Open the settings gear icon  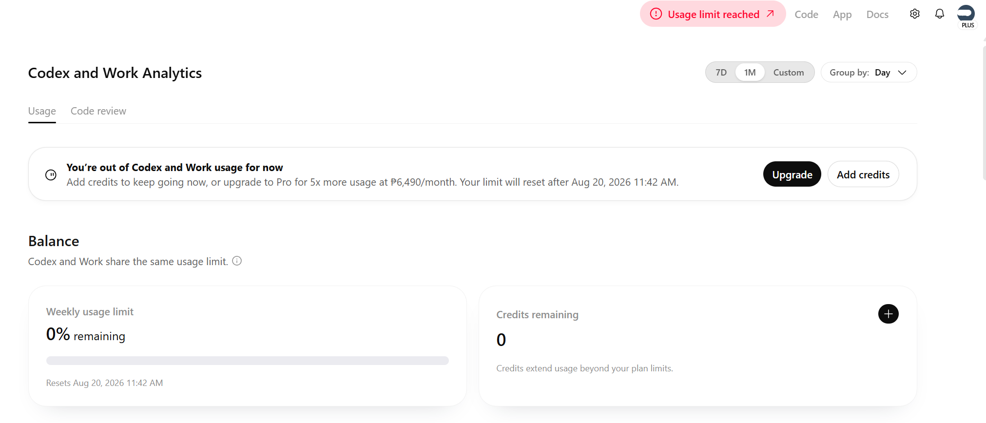coord(915,14)
